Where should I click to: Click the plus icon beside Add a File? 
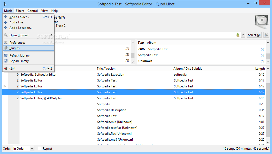coord(6,22)
